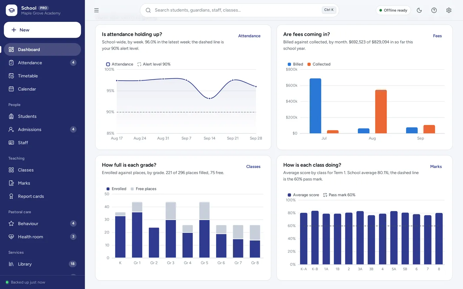The image size is (463, 289).
Task: Toggle the Collected legend series
Action: coord(319,64)
